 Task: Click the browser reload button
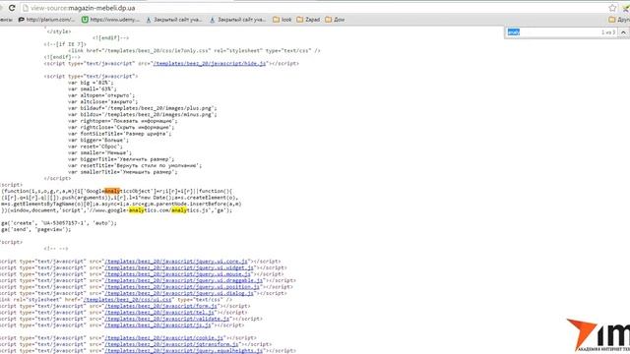[x=12, y=8]
